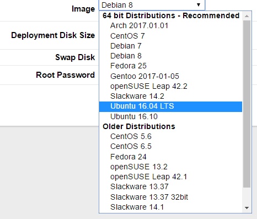Pick openSUSE Leap 42.1

pyautogui.click(x=170, y=177)
